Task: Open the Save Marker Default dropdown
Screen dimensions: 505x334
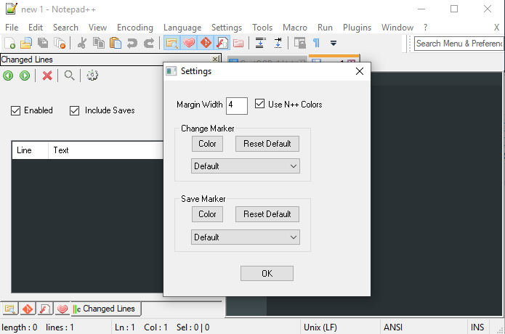Action: [246, 237]
